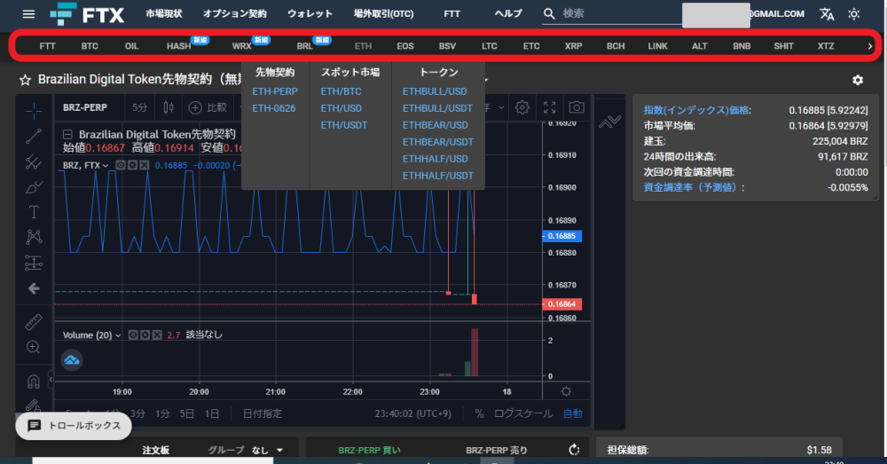Open the ヘルプ menu
The width and height of the screenshot is (887, 464).
click(508, 13)
